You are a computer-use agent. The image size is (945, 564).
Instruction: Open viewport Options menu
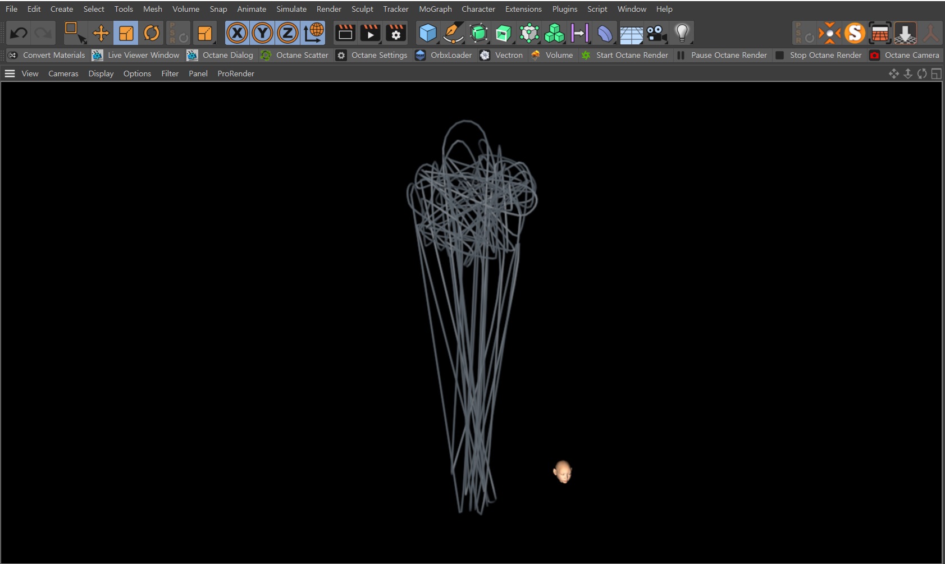point(137,74)
